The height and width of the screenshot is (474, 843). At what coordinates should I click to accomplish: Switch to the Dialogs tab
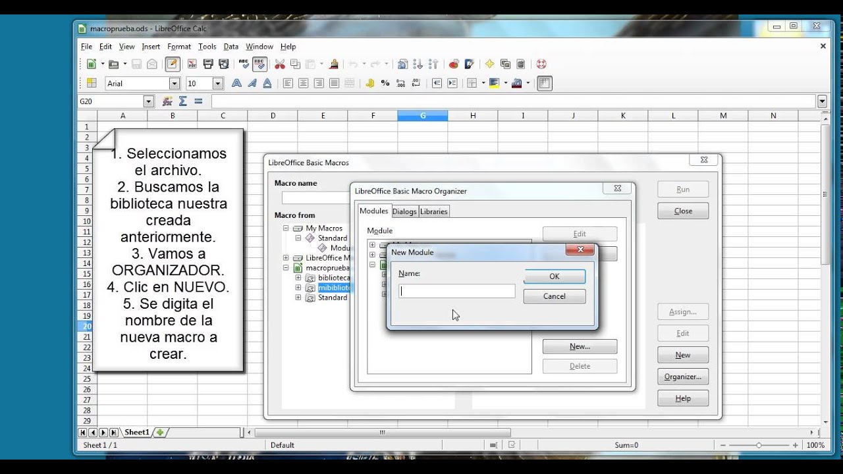[x=404, y=211]
